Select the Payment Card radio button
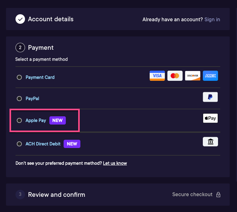 coord(19,77)
